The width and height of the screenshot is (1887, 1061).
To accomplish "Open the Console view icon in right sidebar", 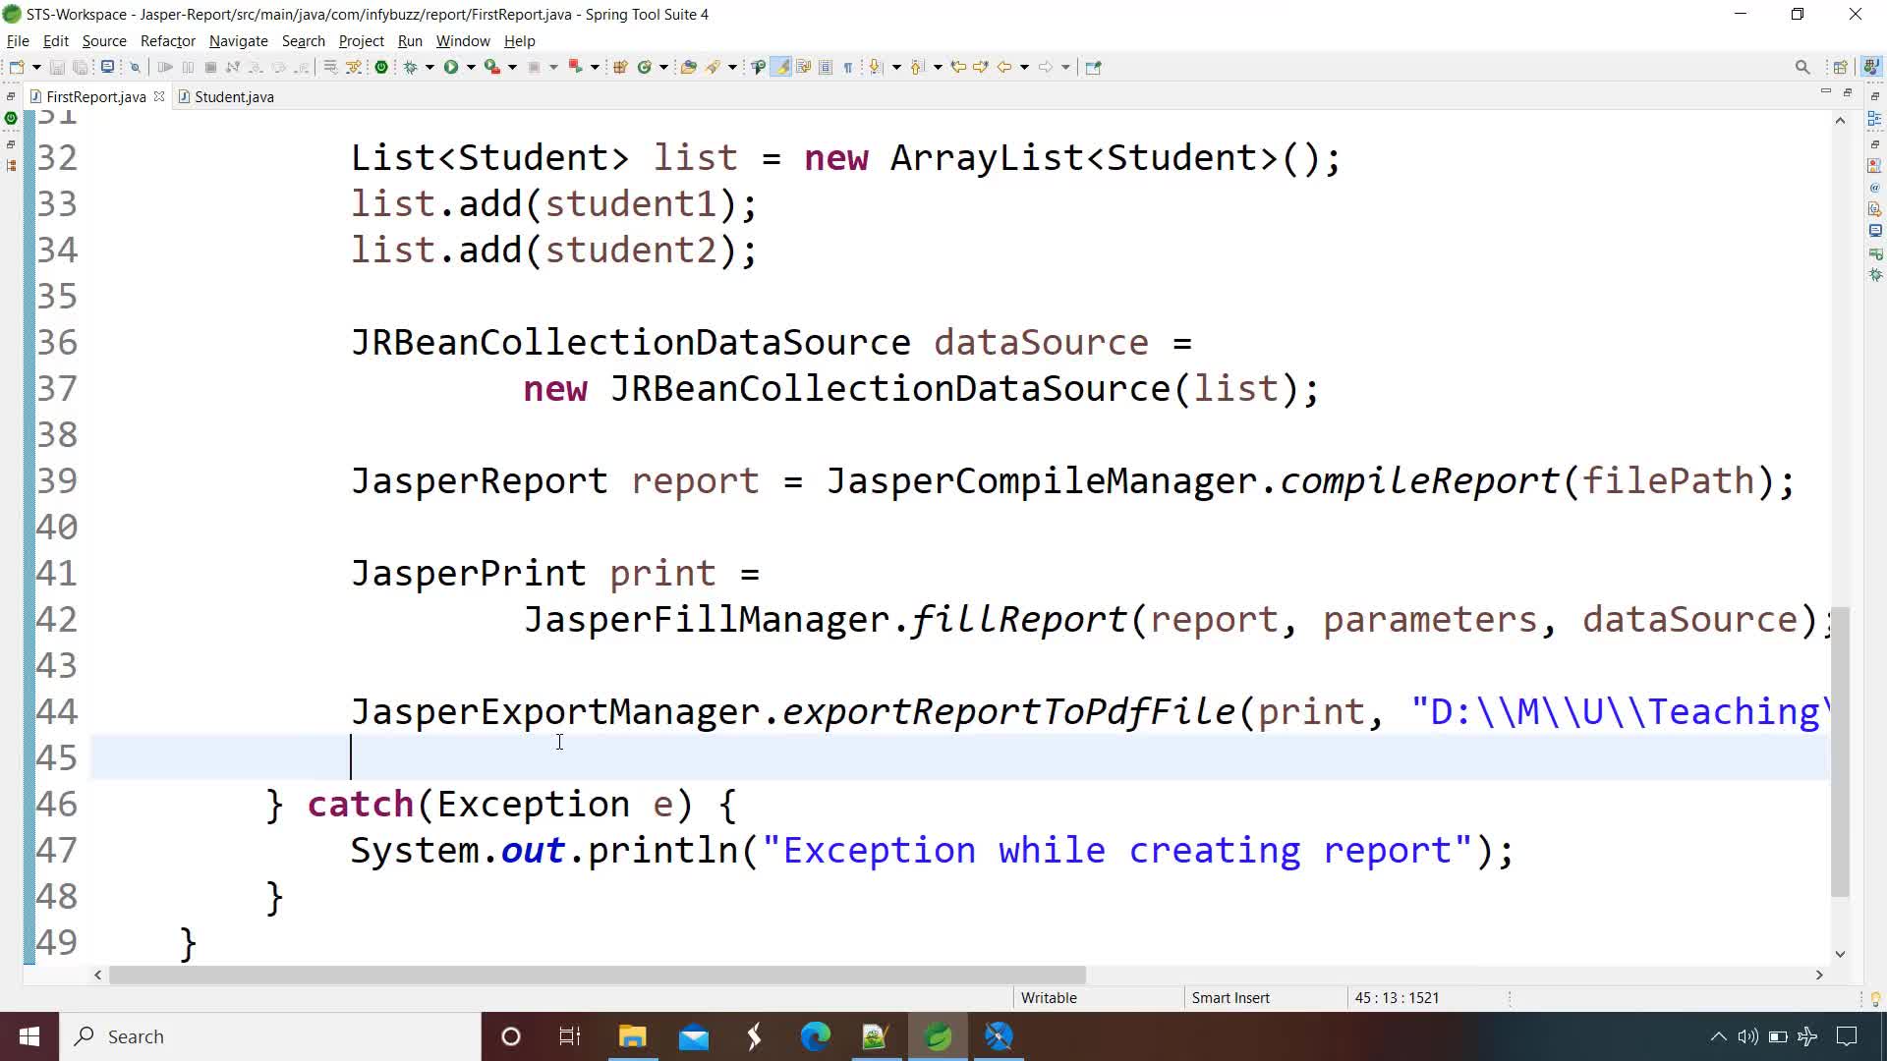I will click(x=1874, y=231).
